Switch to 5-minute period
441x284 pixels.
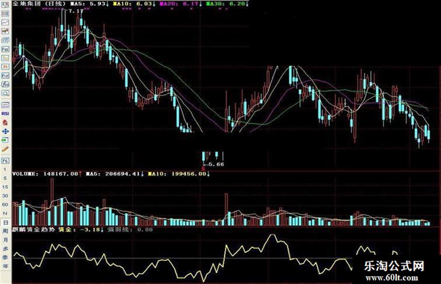(x=5, y=178)
